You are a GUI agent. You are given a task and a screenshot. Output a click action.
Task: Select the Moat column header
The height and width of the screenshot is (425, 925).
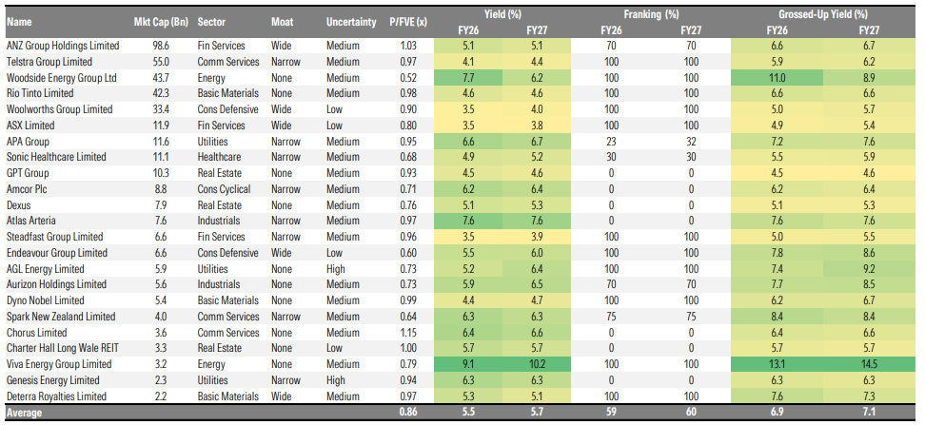[282, 21]
